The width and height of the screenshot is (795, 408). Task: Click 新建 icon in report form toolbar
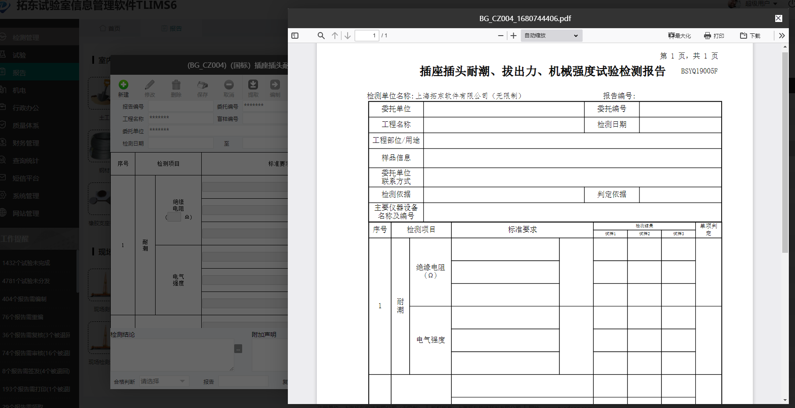tap(123, 88)
